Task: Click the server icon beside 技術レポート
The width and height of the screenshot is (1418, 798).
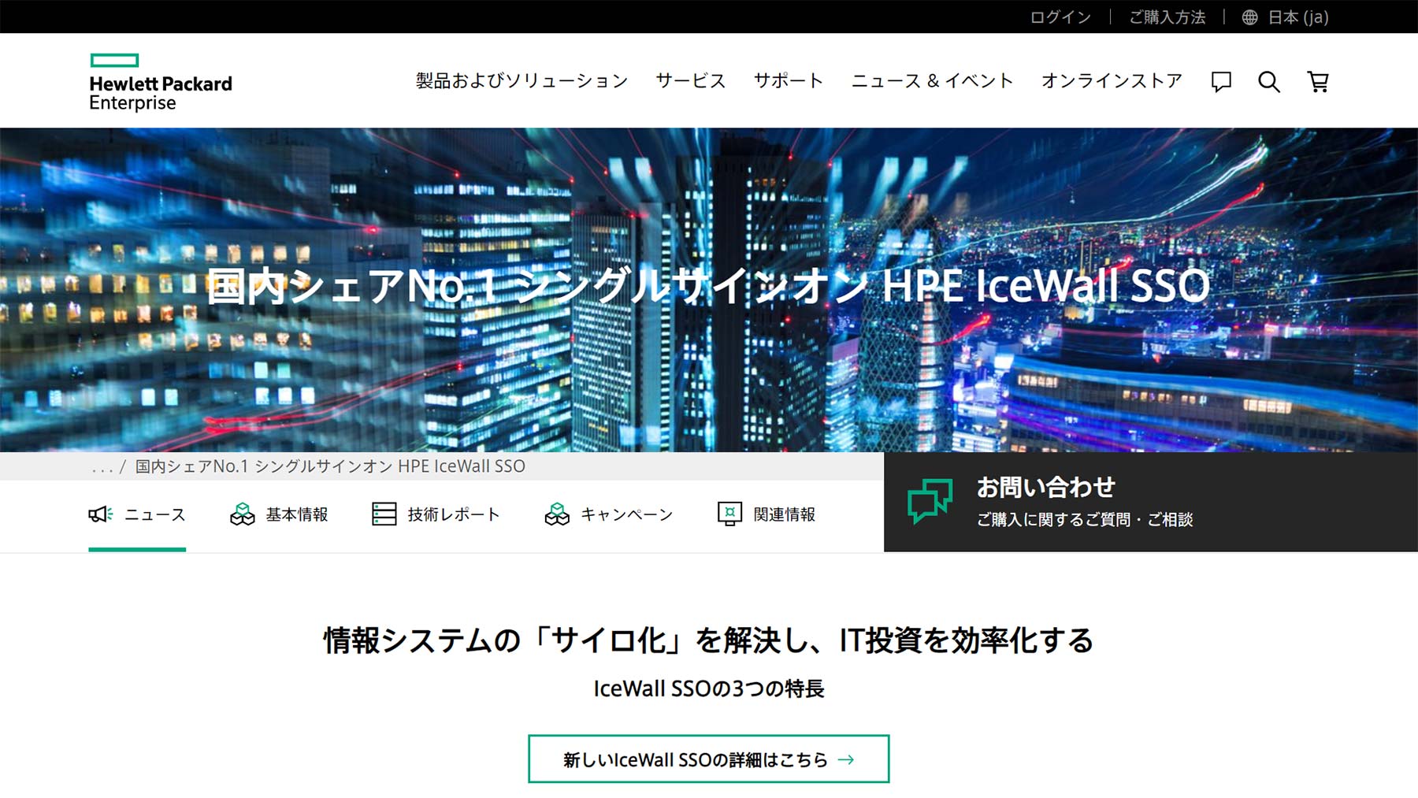Action: 384,514
